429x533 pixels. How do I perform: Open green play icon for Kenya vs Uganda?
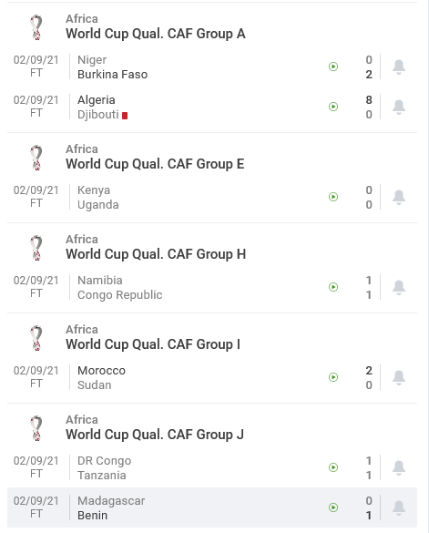(333, 197)
